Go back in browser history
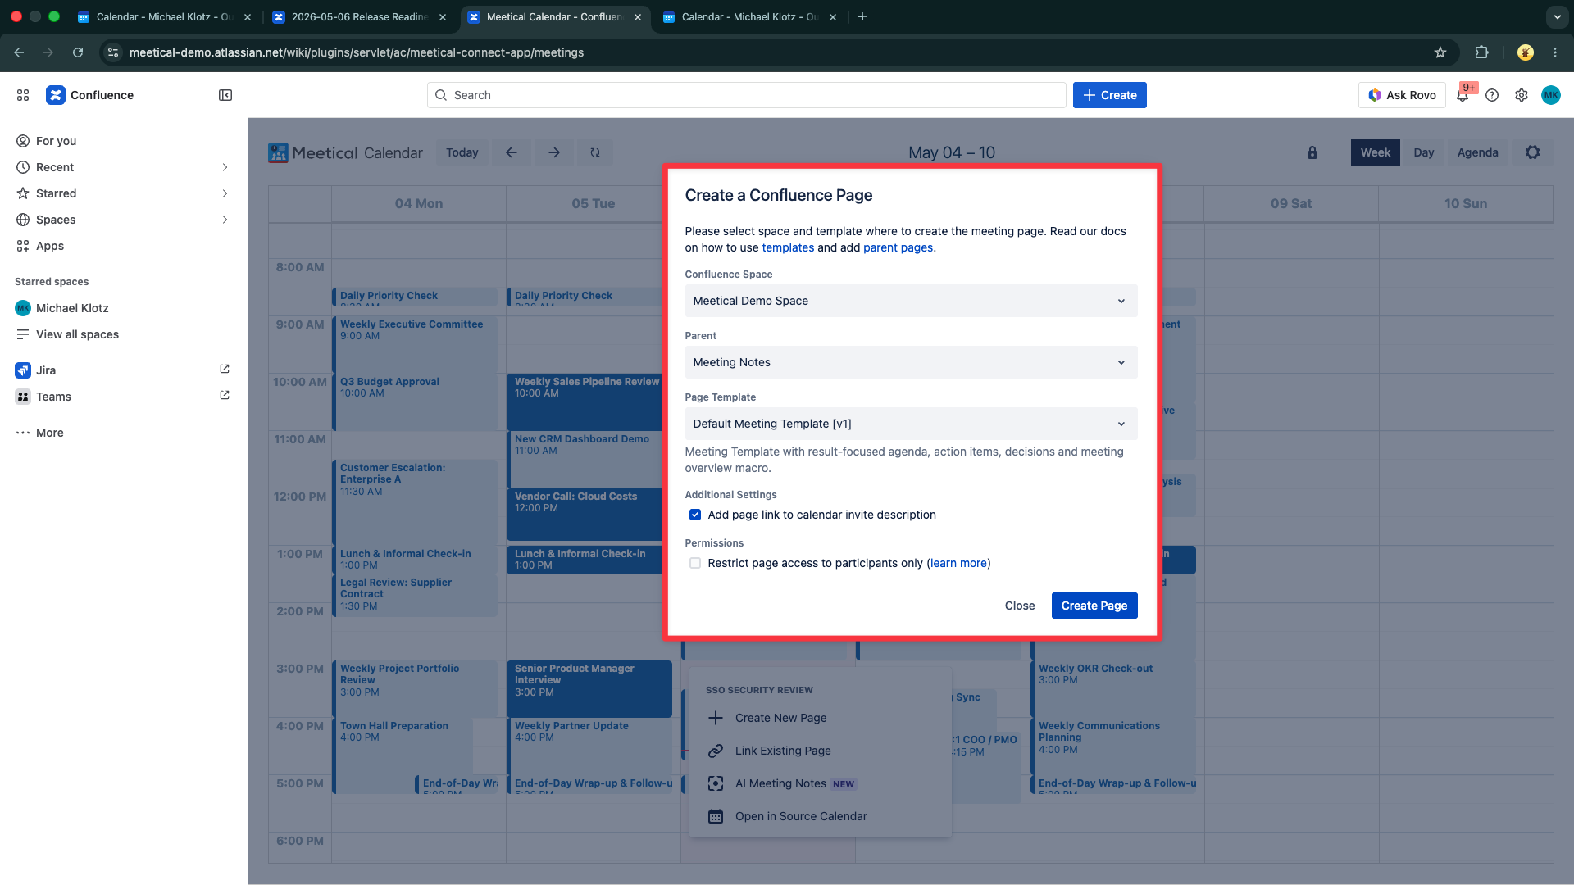The width and height of the screenshot is (1574, 885). pyautogui.click(x=19, y=52)
